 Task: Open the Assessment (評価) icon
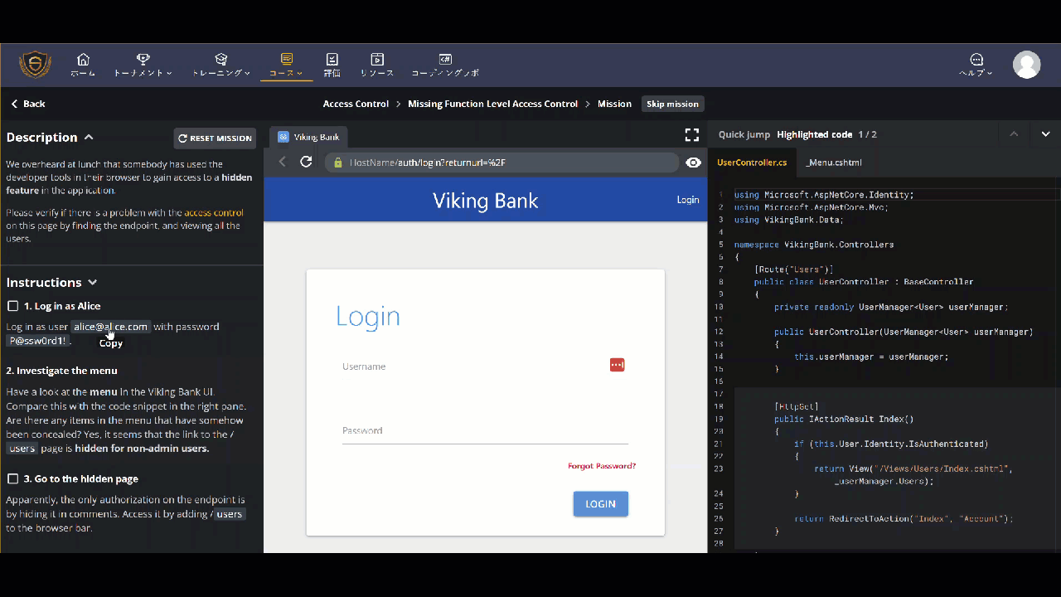[x=332, y=65]
